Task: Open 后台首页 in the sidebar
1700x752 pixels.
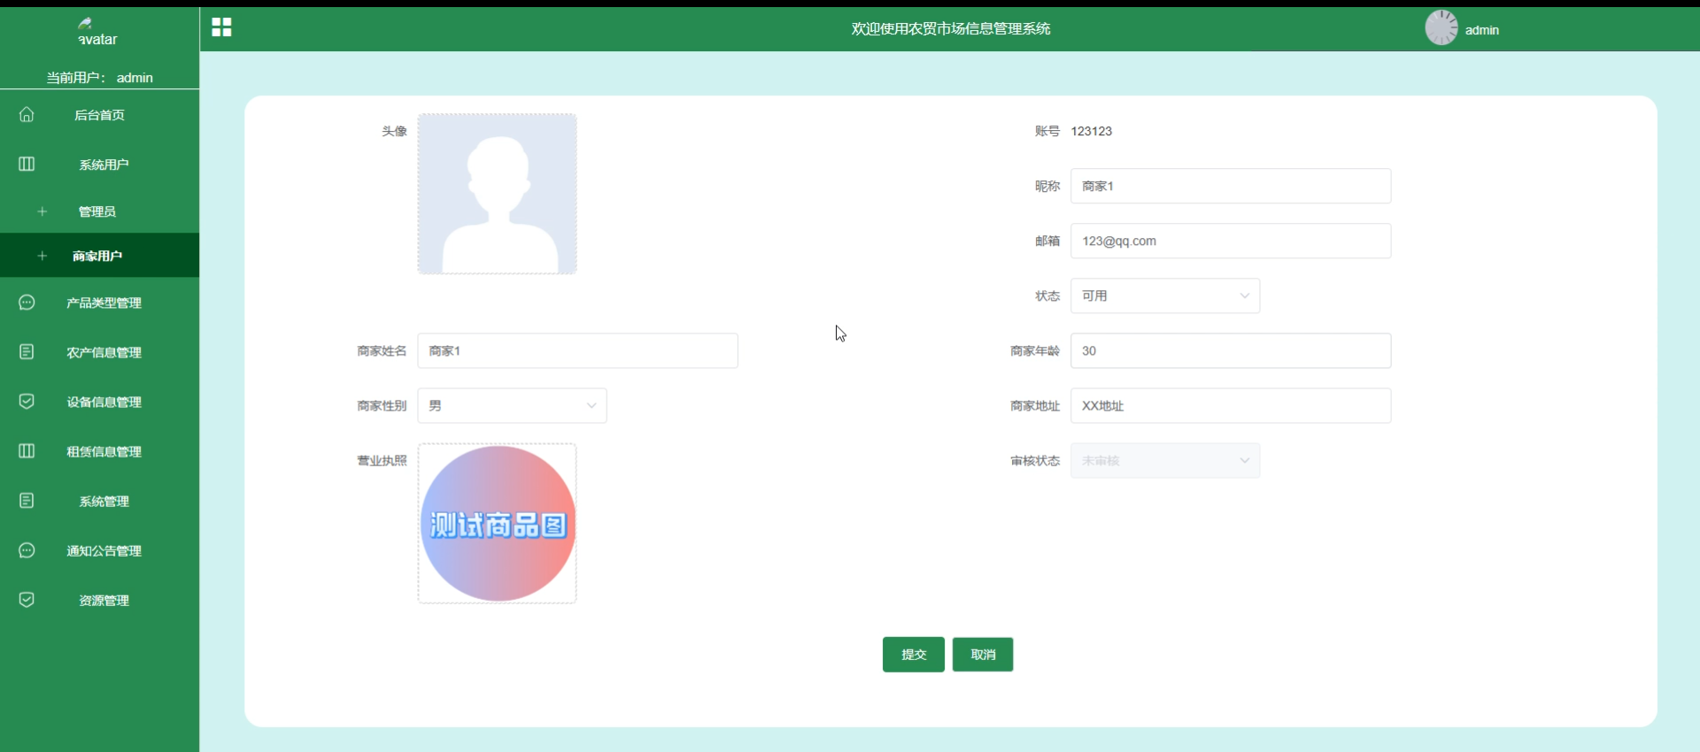Action: (99, 115)
